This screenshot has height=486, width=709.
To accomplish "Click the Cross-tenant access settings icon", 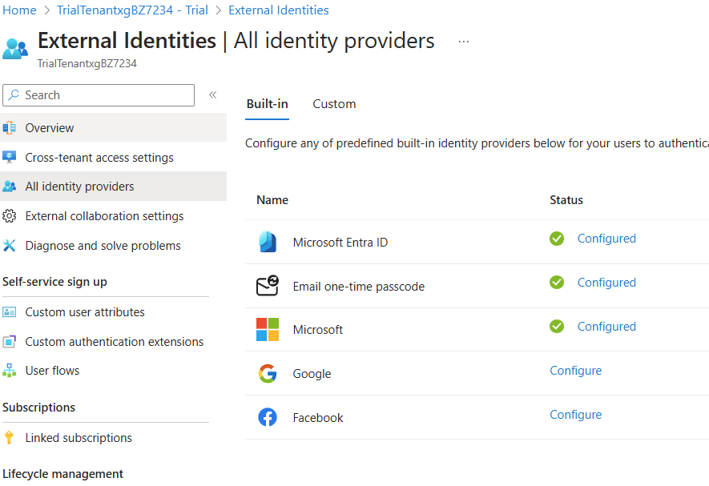I will (10, 157).
